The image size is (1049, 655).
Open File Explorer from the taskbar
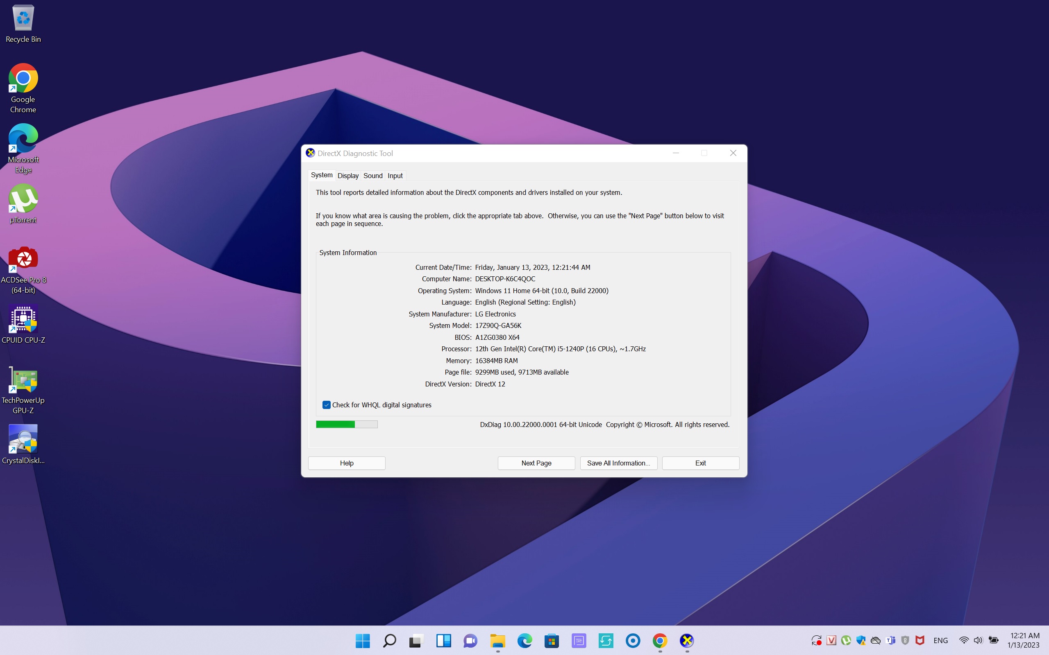[497, 640]
